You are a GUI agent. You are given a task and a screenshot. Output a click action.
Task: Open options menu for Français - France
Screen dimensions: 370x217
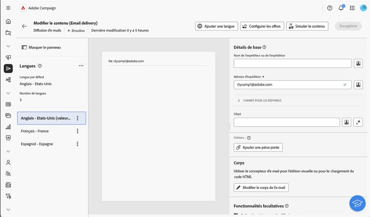pyautogui.click(x=77, y=131)
